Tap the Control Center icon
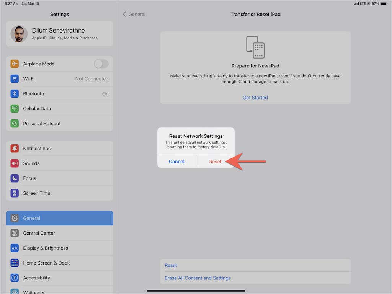 point(15,233)
